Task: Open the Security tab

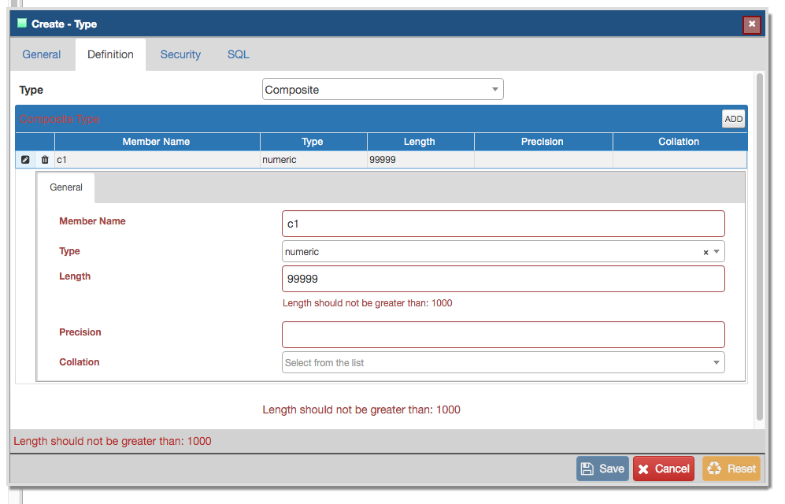Action: tap(180, 54)
